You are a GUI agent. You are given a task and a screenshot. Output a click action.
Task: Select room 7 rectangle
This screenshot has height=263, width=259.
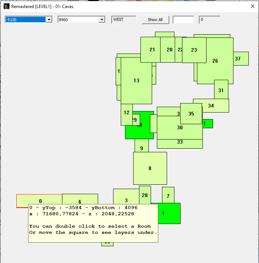tap(168, 195)
